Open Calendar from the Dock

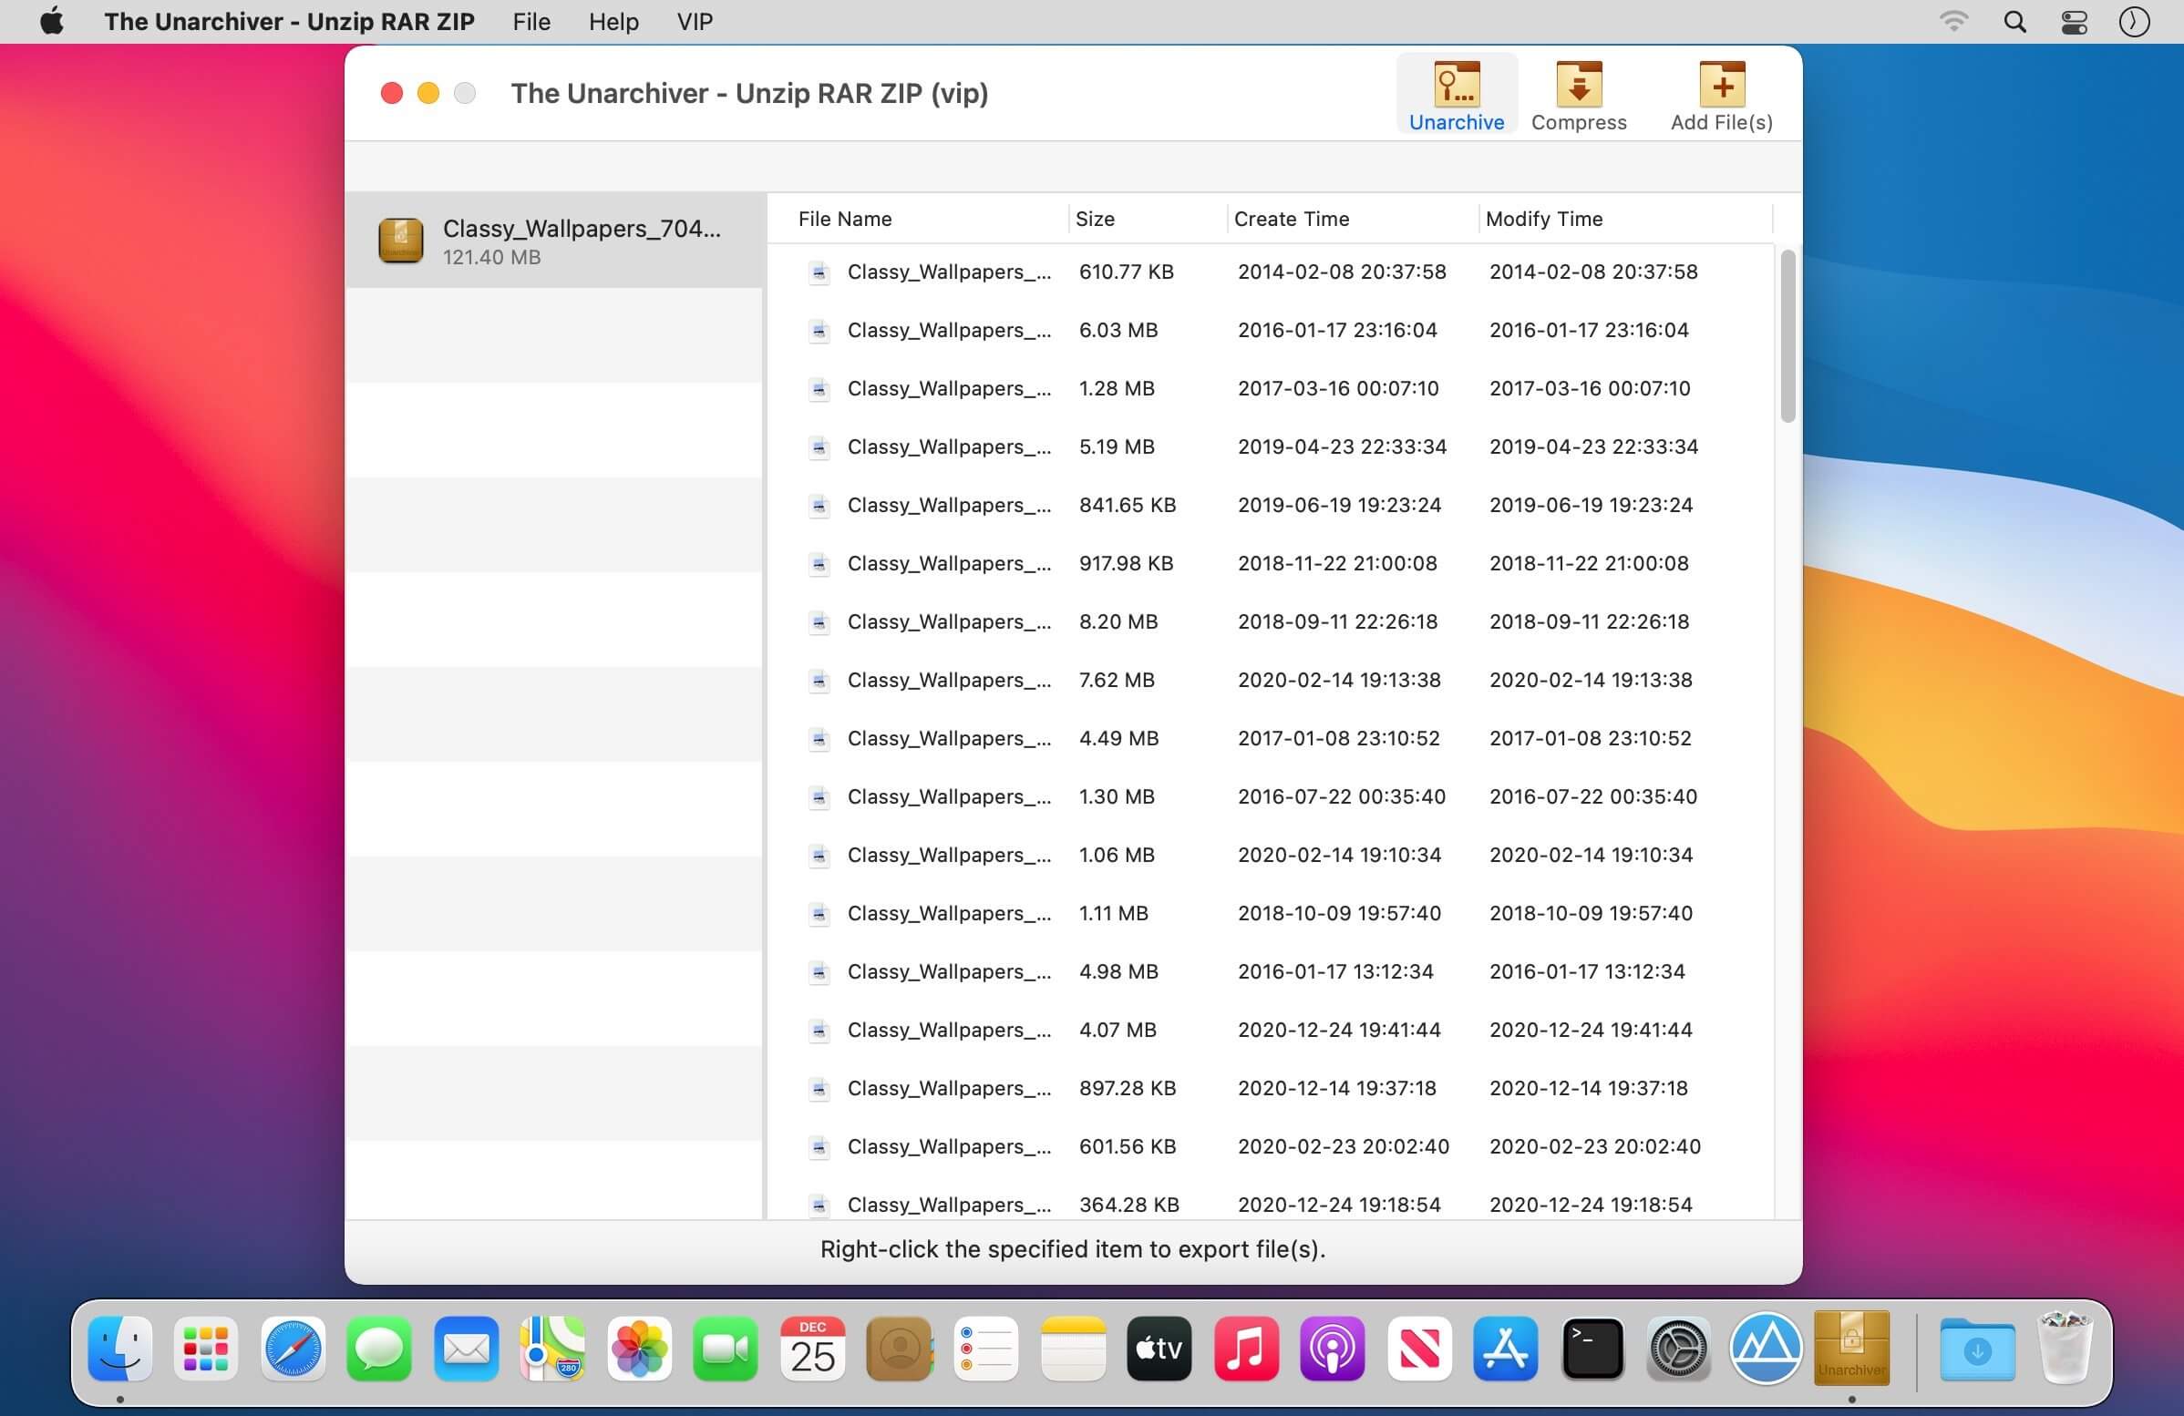pyautogui.click(x=812, y=1349)
